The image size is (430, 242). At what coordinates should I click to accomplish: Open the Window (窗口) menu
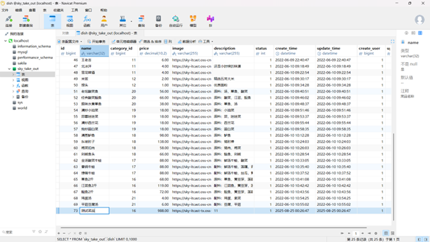tap(88, 10)
